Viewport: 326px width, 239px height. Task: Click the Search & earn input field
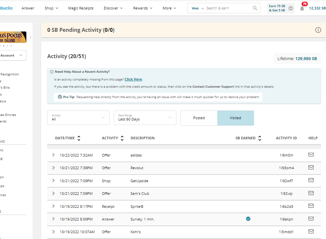coord(228,8)
